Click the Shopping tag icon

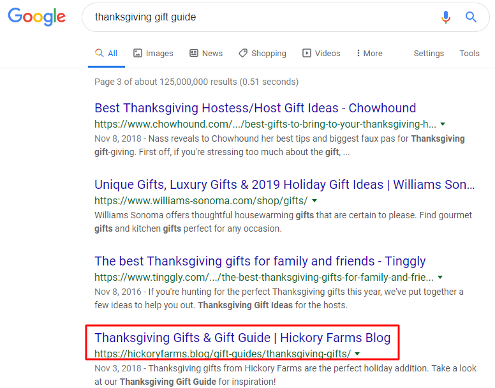(x=243, y=54)
